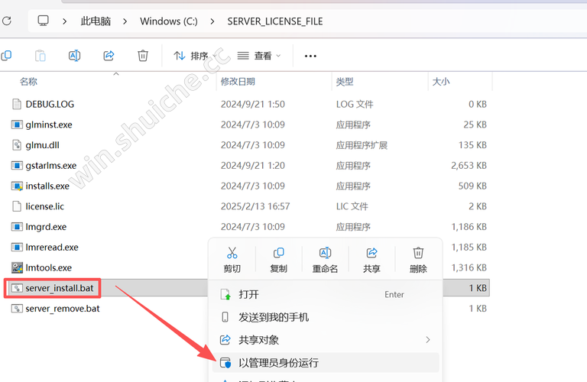Image resolution: width=587 pixels, height=382 pixels.
Task: Click the Windows (C:) breadcrumb
Action: point(168,21)
